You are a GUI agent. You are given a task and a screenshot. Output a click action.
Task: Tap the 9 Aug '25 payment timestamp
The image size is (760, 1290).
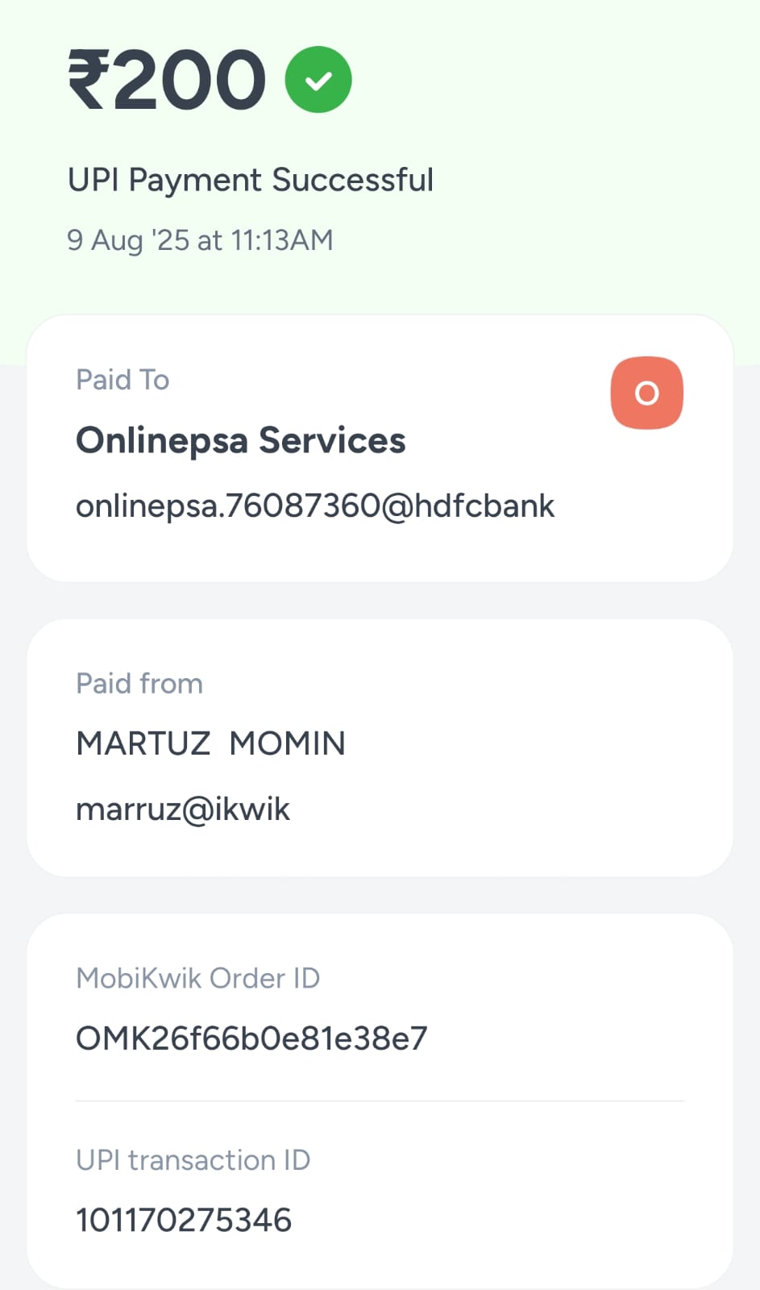click(x=200, y=240)
